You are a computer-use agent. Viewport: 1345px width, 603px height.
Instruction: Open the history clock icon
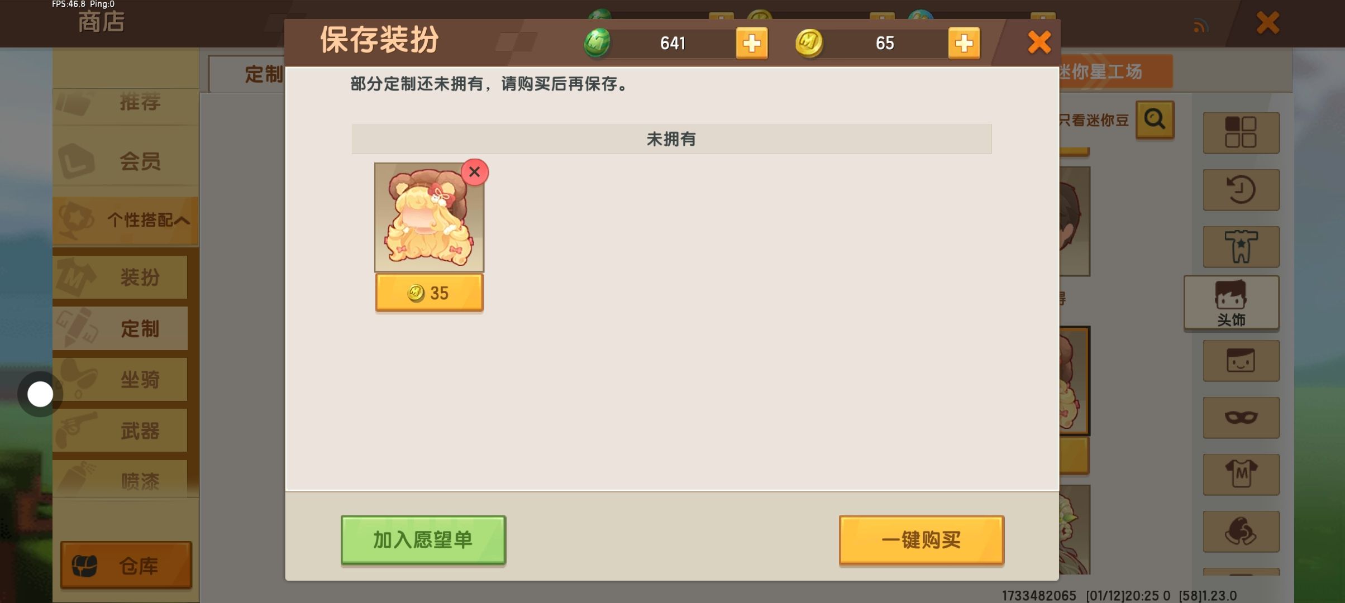point(1241,190)
